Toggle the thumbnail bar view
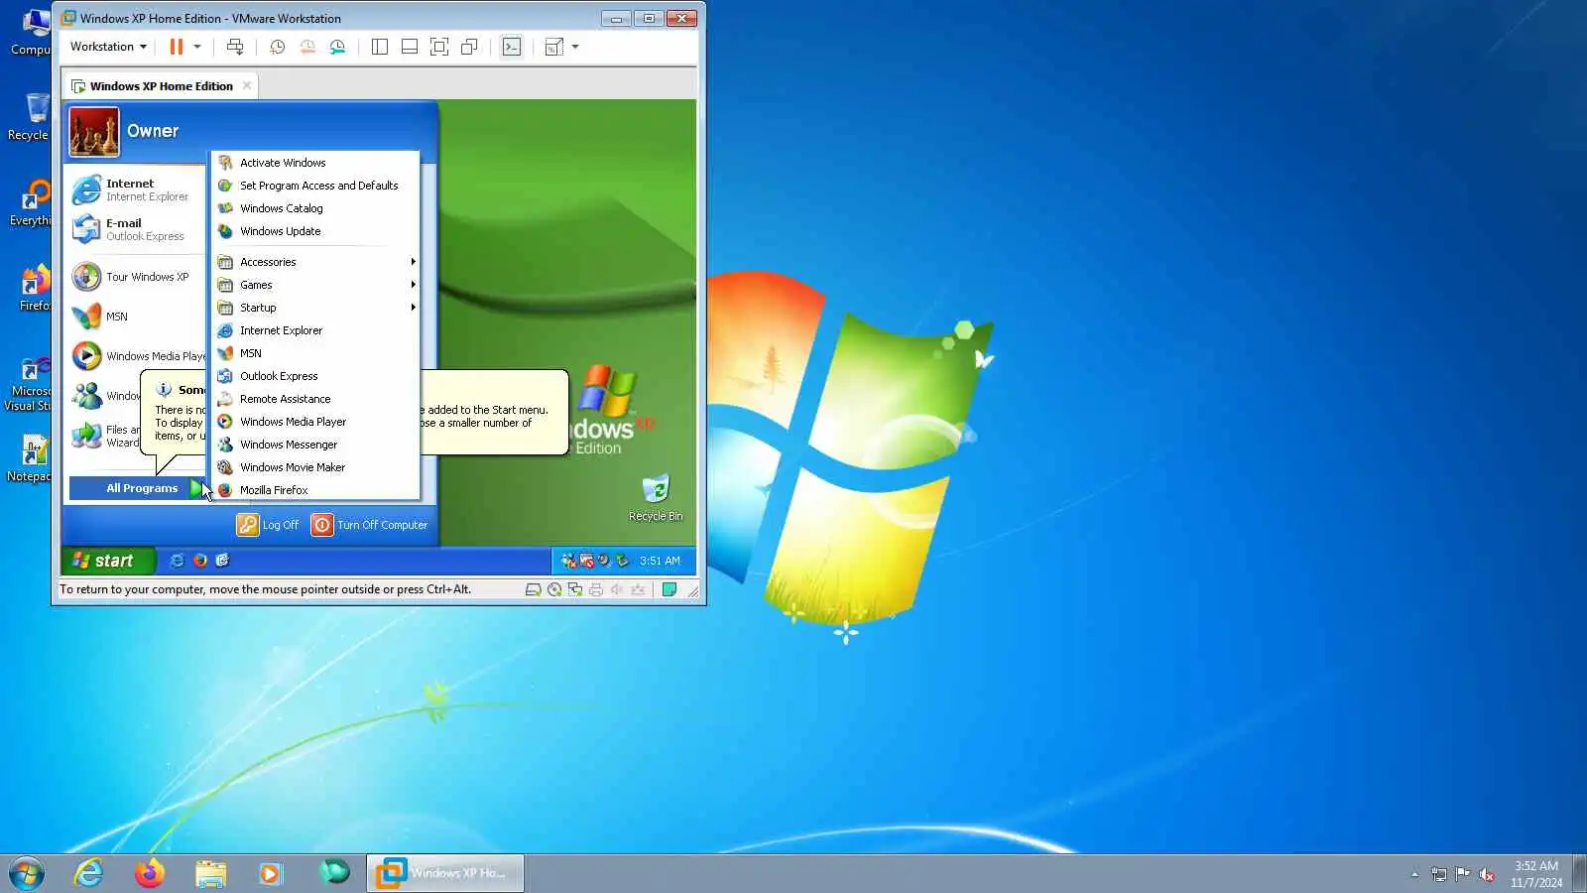The height and width of the screenshot is (893, 1587). 410,47
